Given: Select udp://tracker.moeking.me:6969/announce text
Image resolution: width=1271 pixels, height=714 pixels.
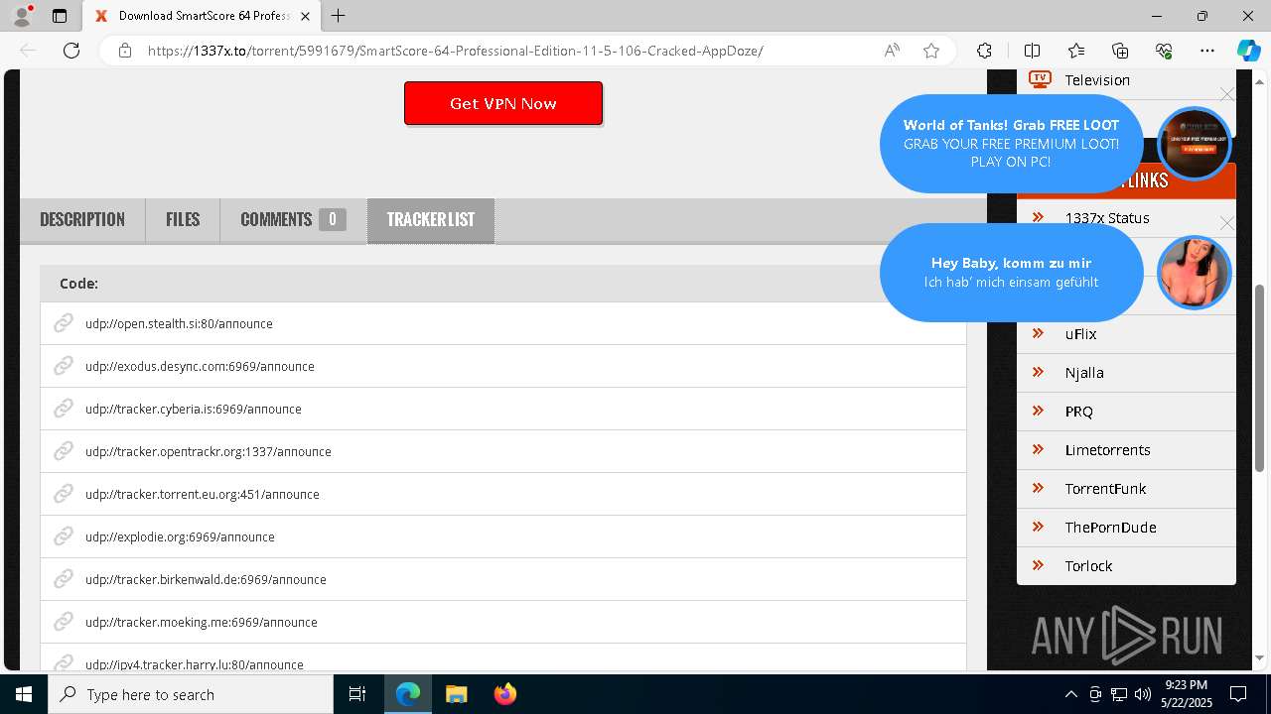Looking at the screenshot, I should click(202, 623).
